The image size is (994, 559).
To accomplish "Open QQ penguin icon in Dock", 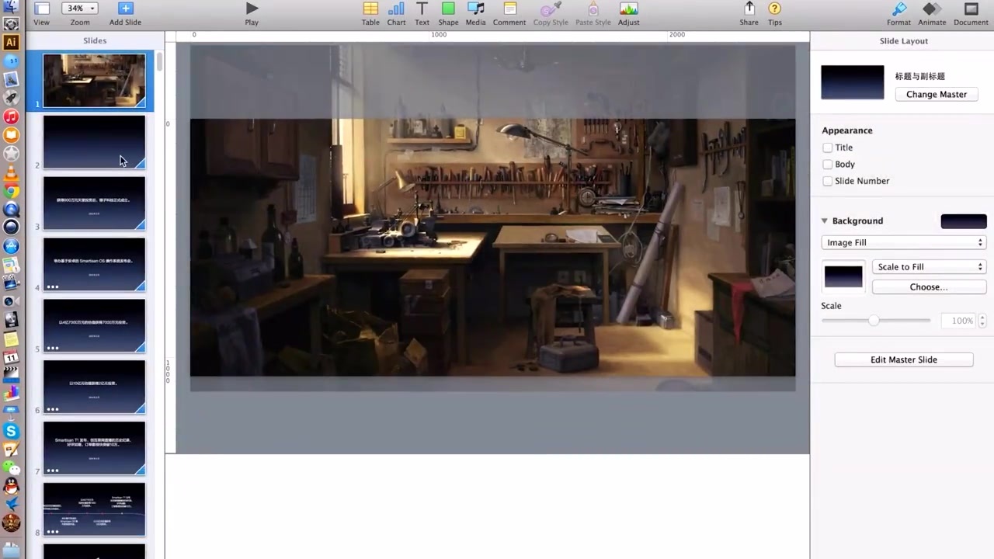I will pos(11,487).
